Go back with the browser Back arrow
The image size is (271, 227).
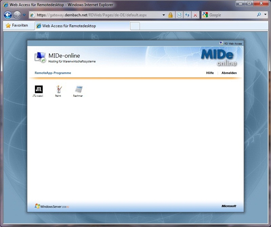[x=8, y=15]
